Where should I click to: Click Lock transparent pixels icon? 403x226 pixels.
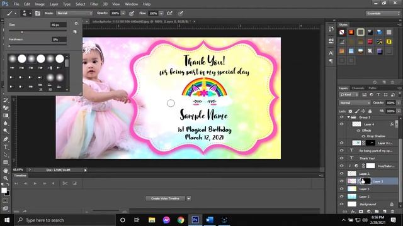coord(350,111)
